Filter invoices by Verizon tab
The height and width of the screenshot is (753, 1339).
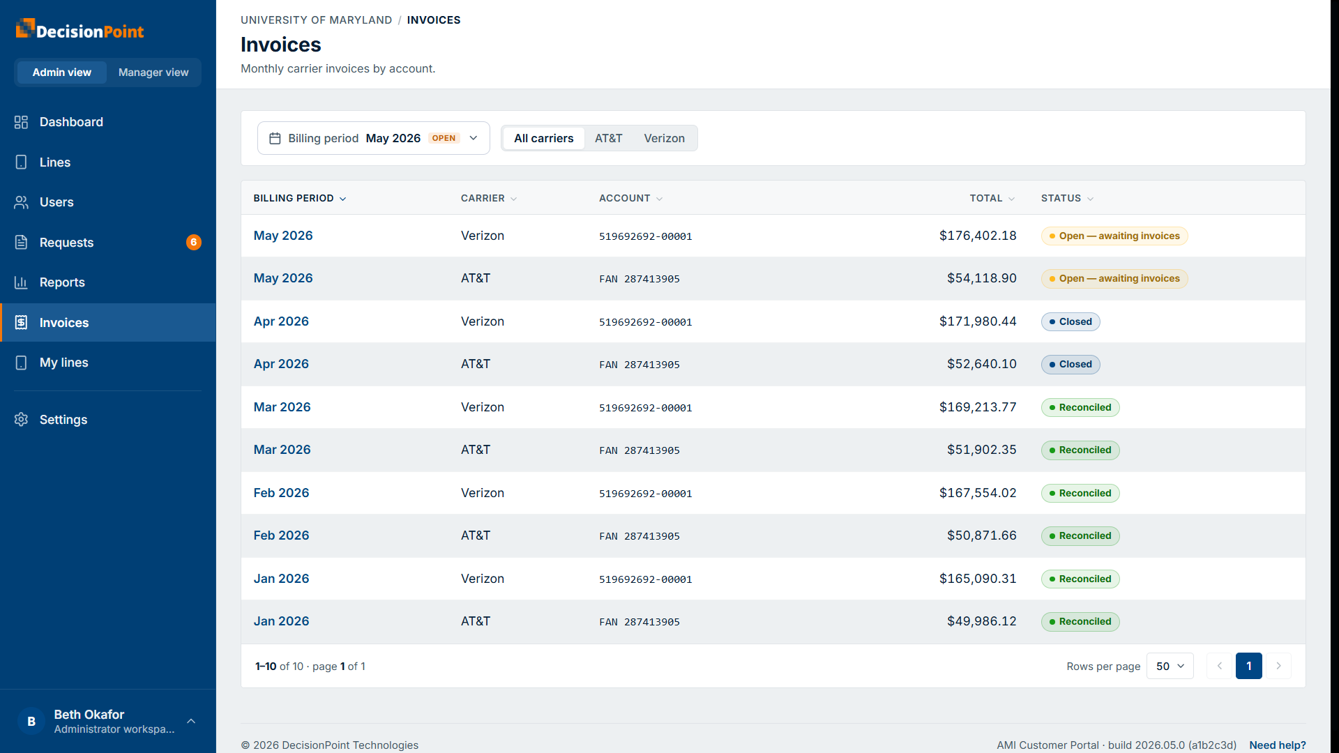click(x=664, y=138)
